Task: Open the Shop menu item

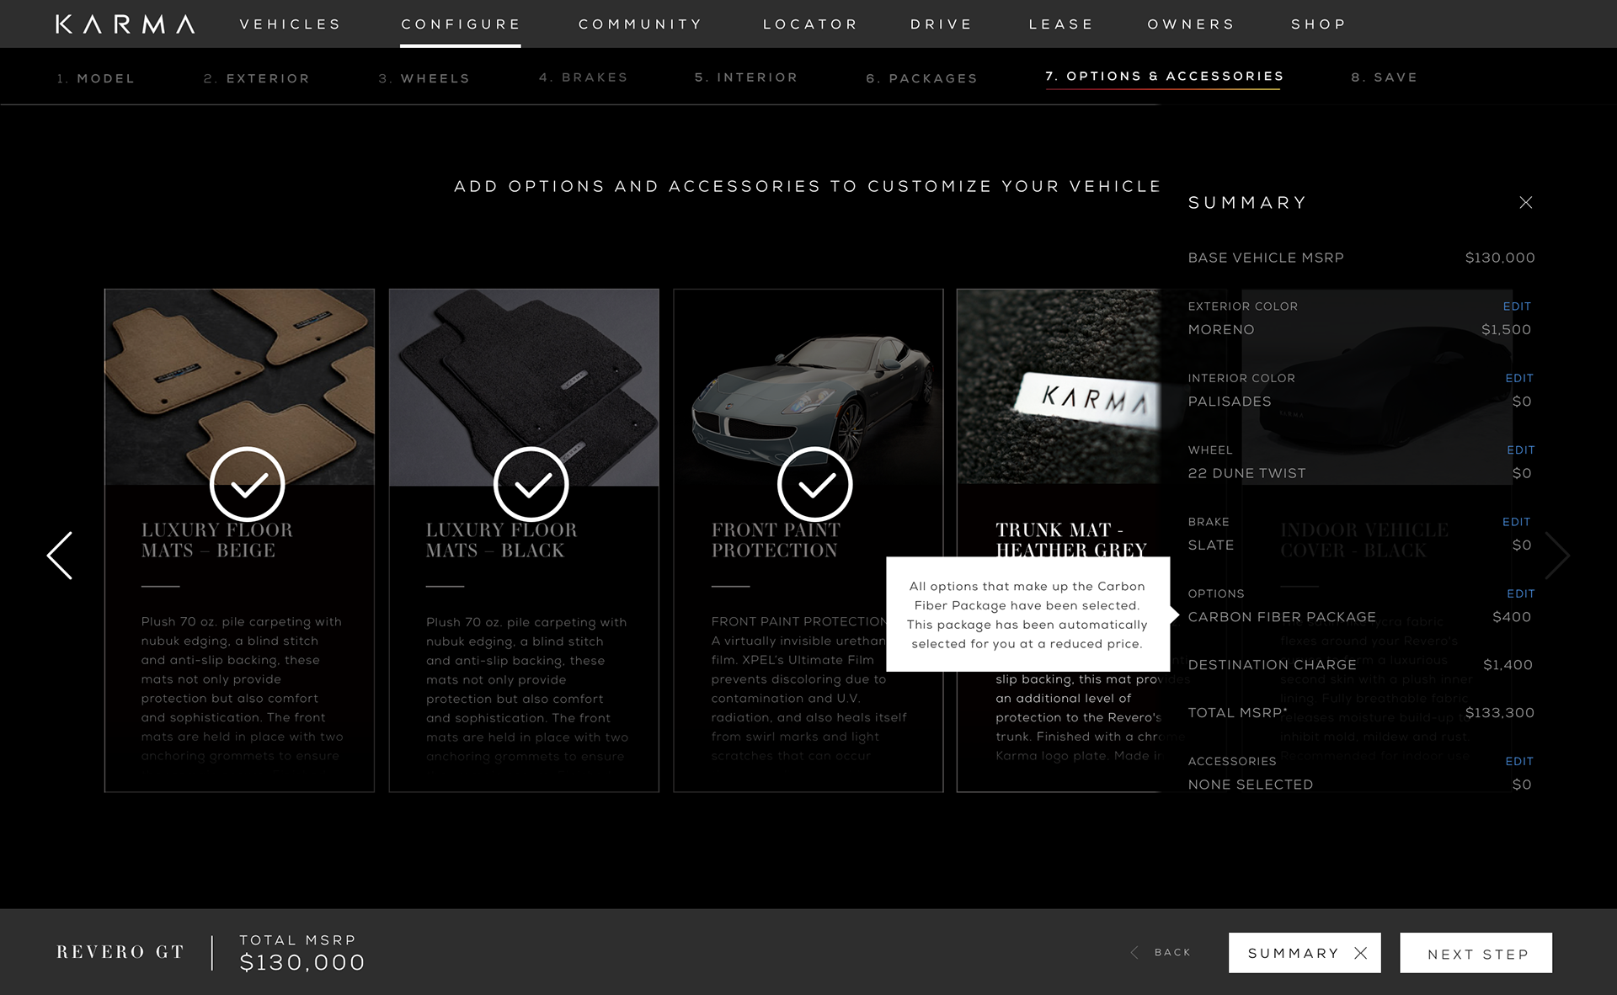Action: [1319, 24]
